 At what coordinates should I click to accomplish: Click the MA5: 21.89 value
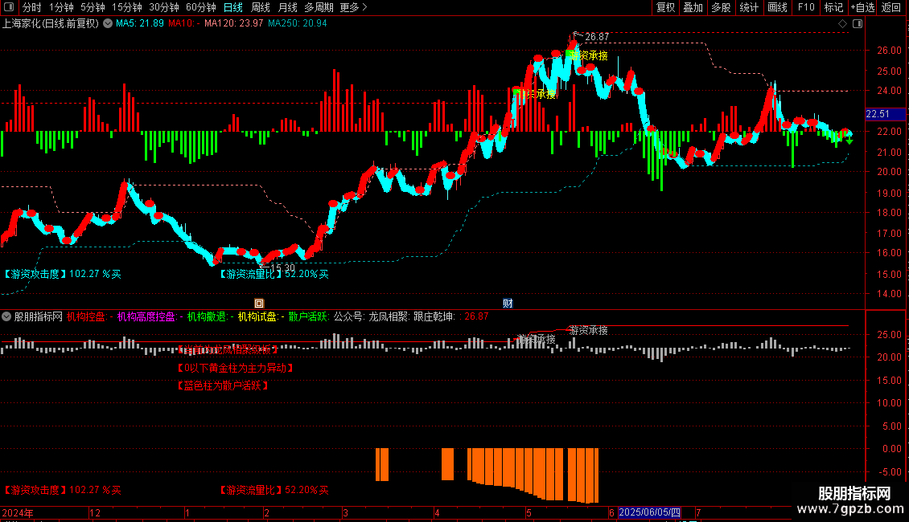pyautogui.click(x=140, y=24)
